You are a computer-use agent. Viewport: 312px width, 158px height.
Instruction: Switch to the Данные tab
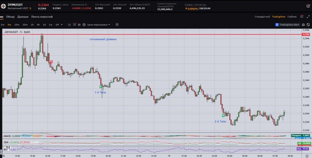[23, 17]
